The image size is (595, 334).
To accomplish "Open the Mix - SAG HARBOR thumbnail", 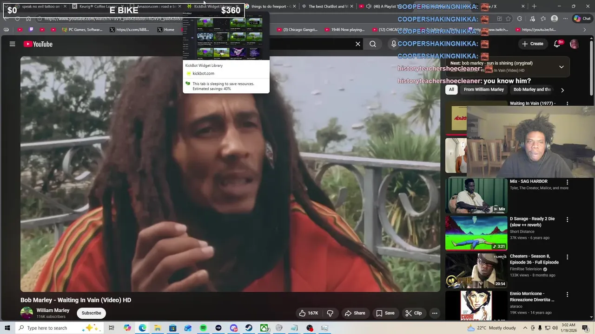I will 476,196.
